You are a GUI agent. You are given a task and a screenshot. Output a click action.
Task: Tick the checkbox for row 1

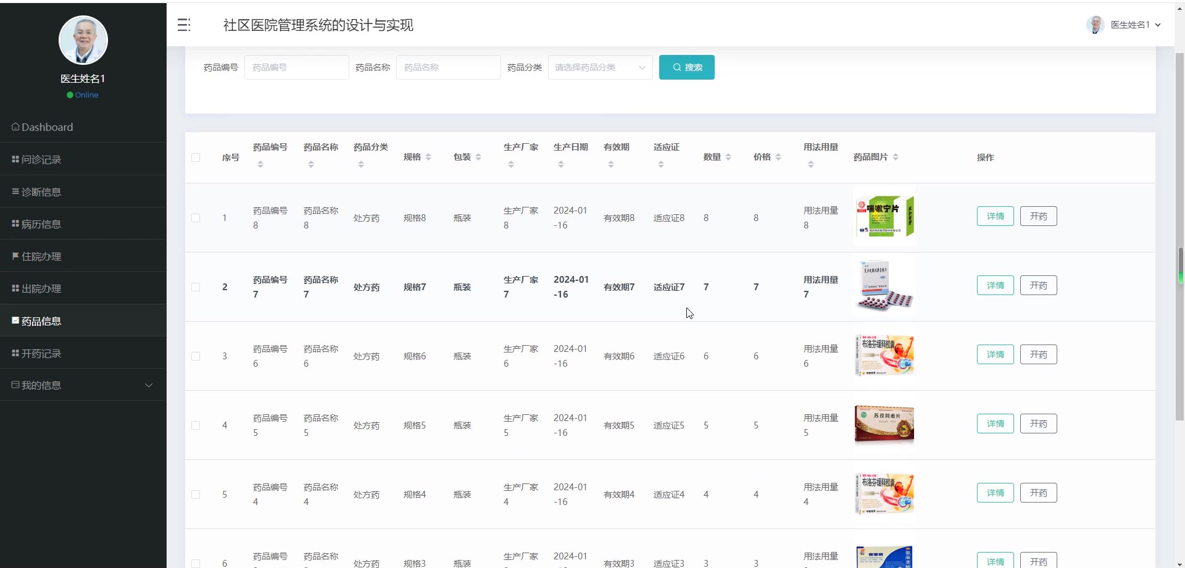196,218
